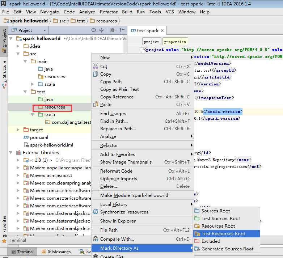Click the Copy icon in context menu

(x=96, y=74)
